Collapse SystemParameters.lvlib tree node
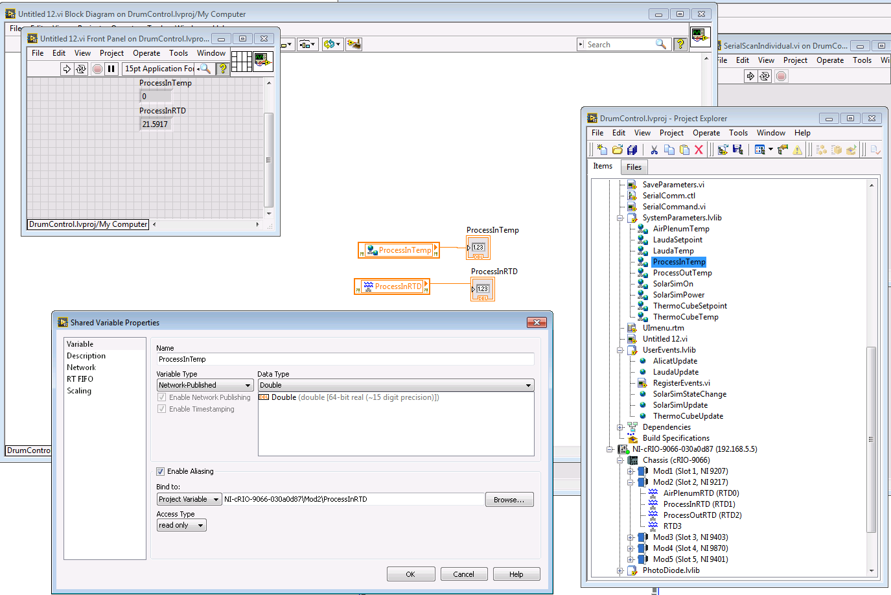The image size is (891, 595). [620, 218]
